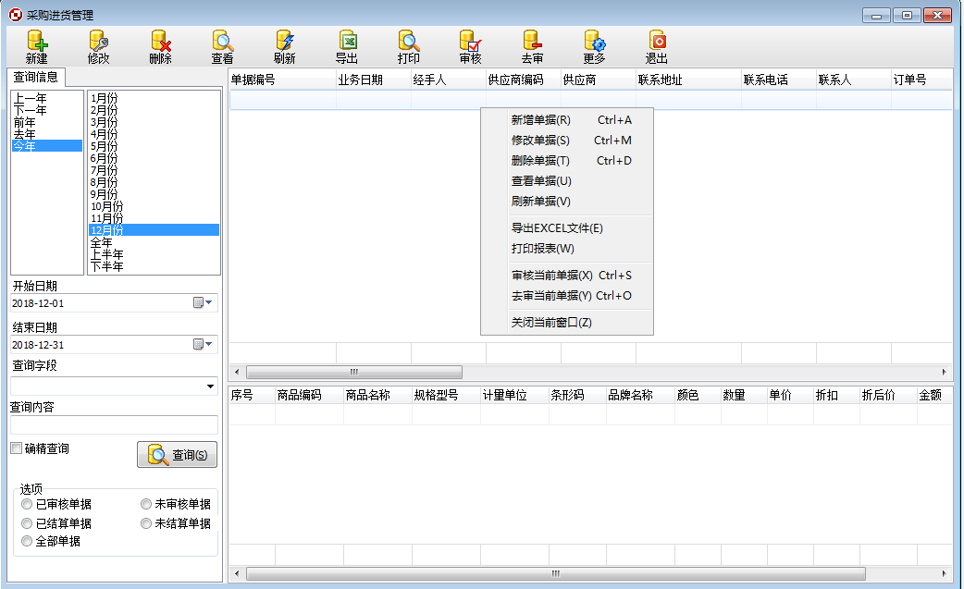964x589 pixels.
Task: Enable the 确精查询 checkbox
Action: tap(16, 448)
